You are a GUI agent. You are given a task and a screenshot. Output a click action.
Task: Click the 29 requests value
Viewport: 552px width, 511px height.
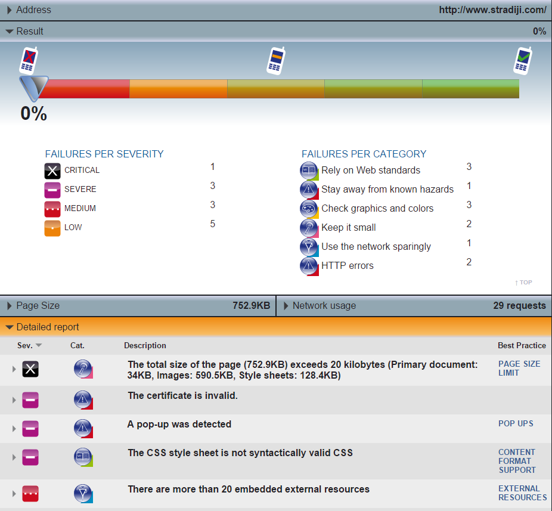click(x=519, y=306)
